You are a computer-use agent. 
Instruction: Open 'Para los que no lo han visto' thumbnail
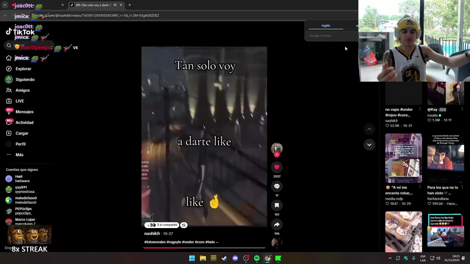[445, 158]
